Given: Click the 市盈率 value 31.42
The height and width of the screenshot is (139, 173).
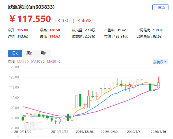Looking at the screenshot, I should pos(121,30).
